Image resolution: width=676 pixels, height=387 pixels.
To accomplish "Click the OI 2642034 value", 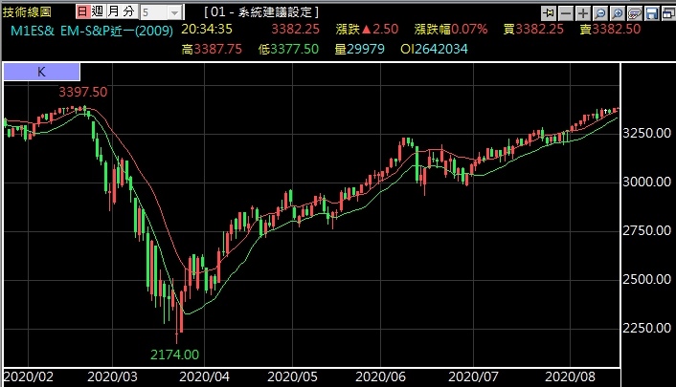I will click(x=434, y=49).
